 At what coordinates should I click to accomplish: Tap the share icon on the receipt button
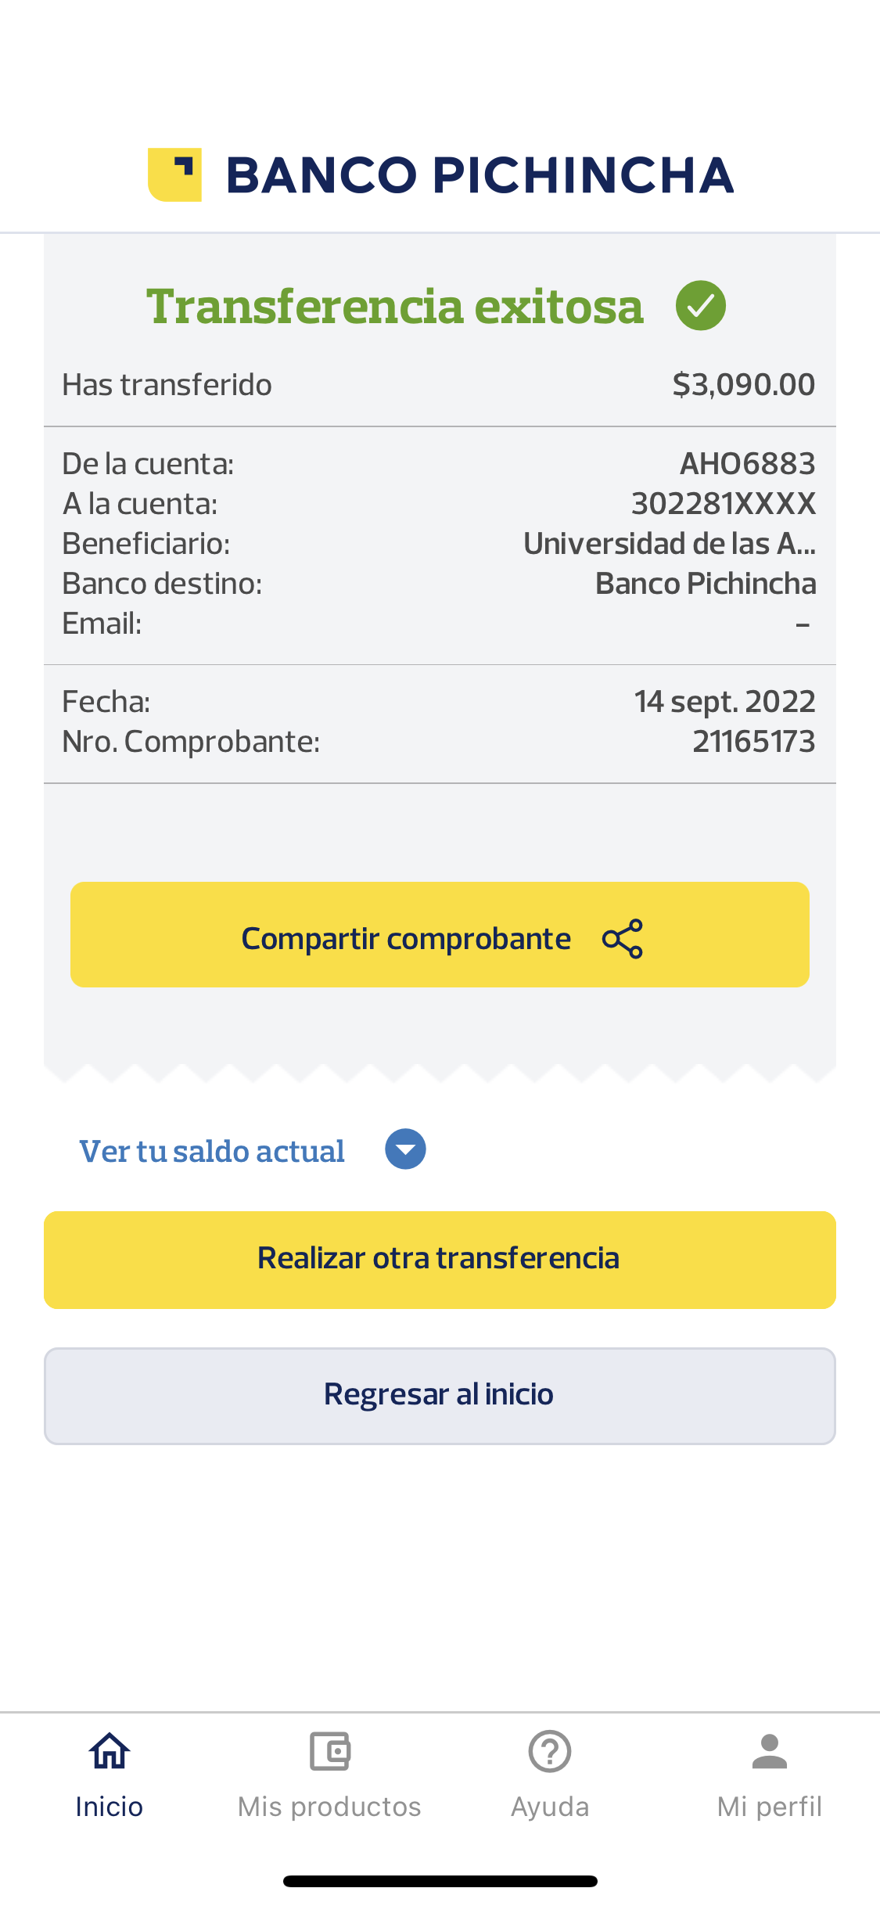point(623,938)
